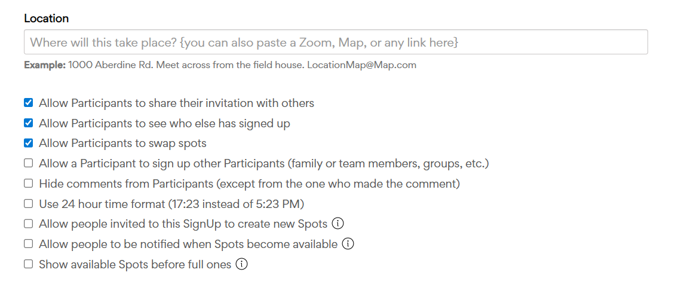This screenshot has width=675, height=306.
Task: Check Show available Spots before full ones box
Action: click(x=28, y=264)
